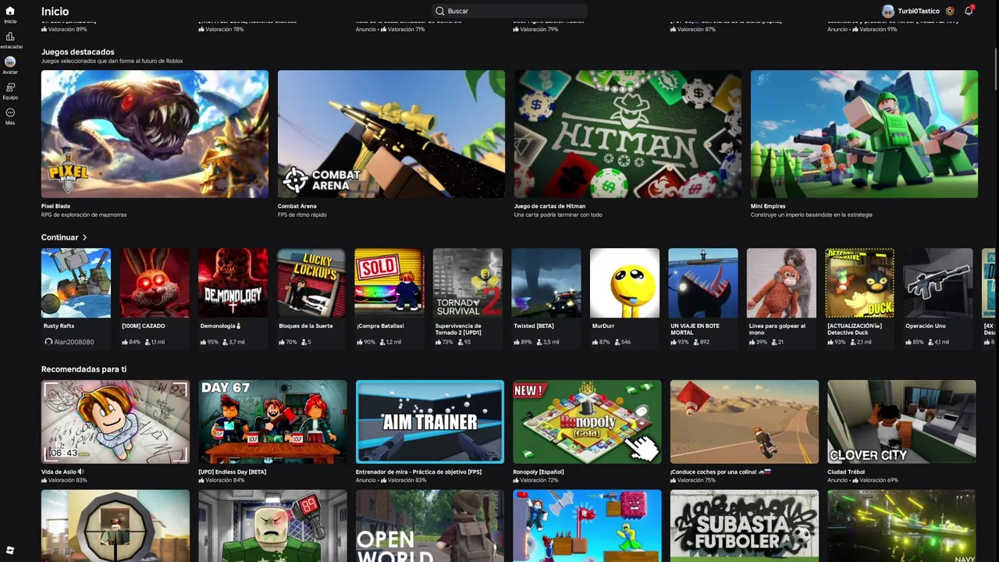Click the Inicio page title
The image size is (999, 562).
55,12
